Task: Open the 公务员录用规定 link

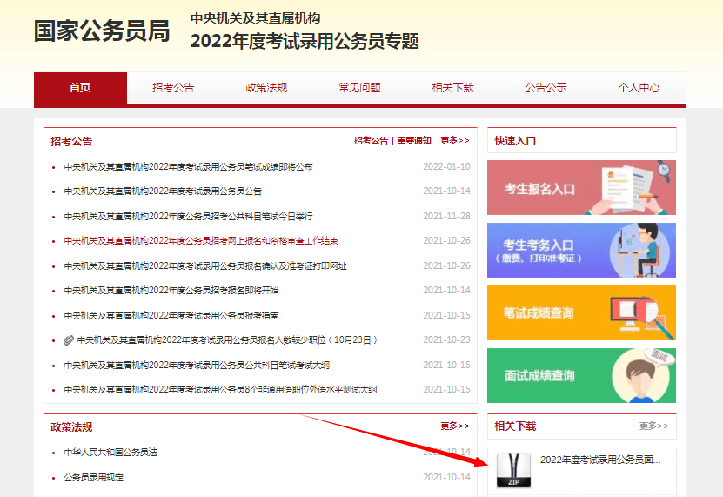Action: 94,478
